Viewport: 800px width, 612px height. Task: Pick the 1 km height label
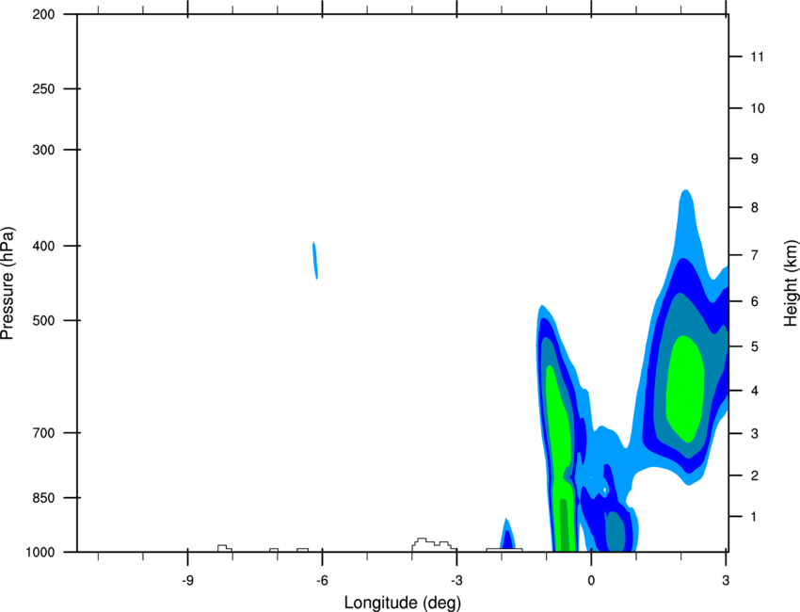pyautogui.click(x=755, y=517)
